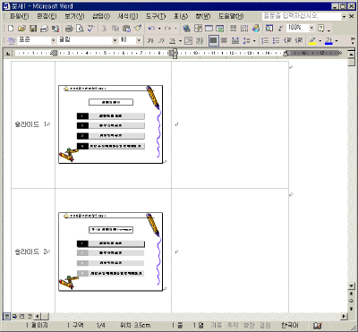Open the 삽입(I) menu
The height and width of the screenshot is (332, 358).
pos(101,16)
